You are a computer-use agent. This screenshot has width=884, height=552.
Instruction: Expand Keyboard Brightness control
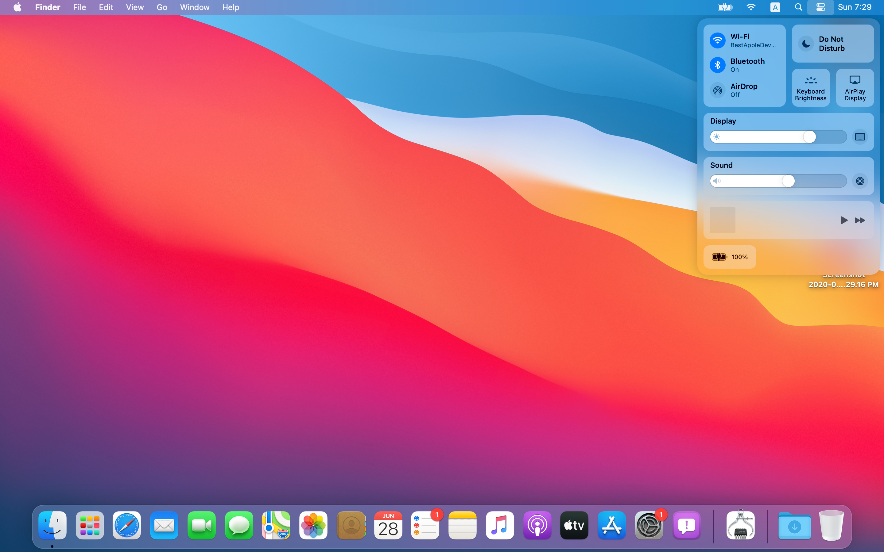click(x=811, y=88)
